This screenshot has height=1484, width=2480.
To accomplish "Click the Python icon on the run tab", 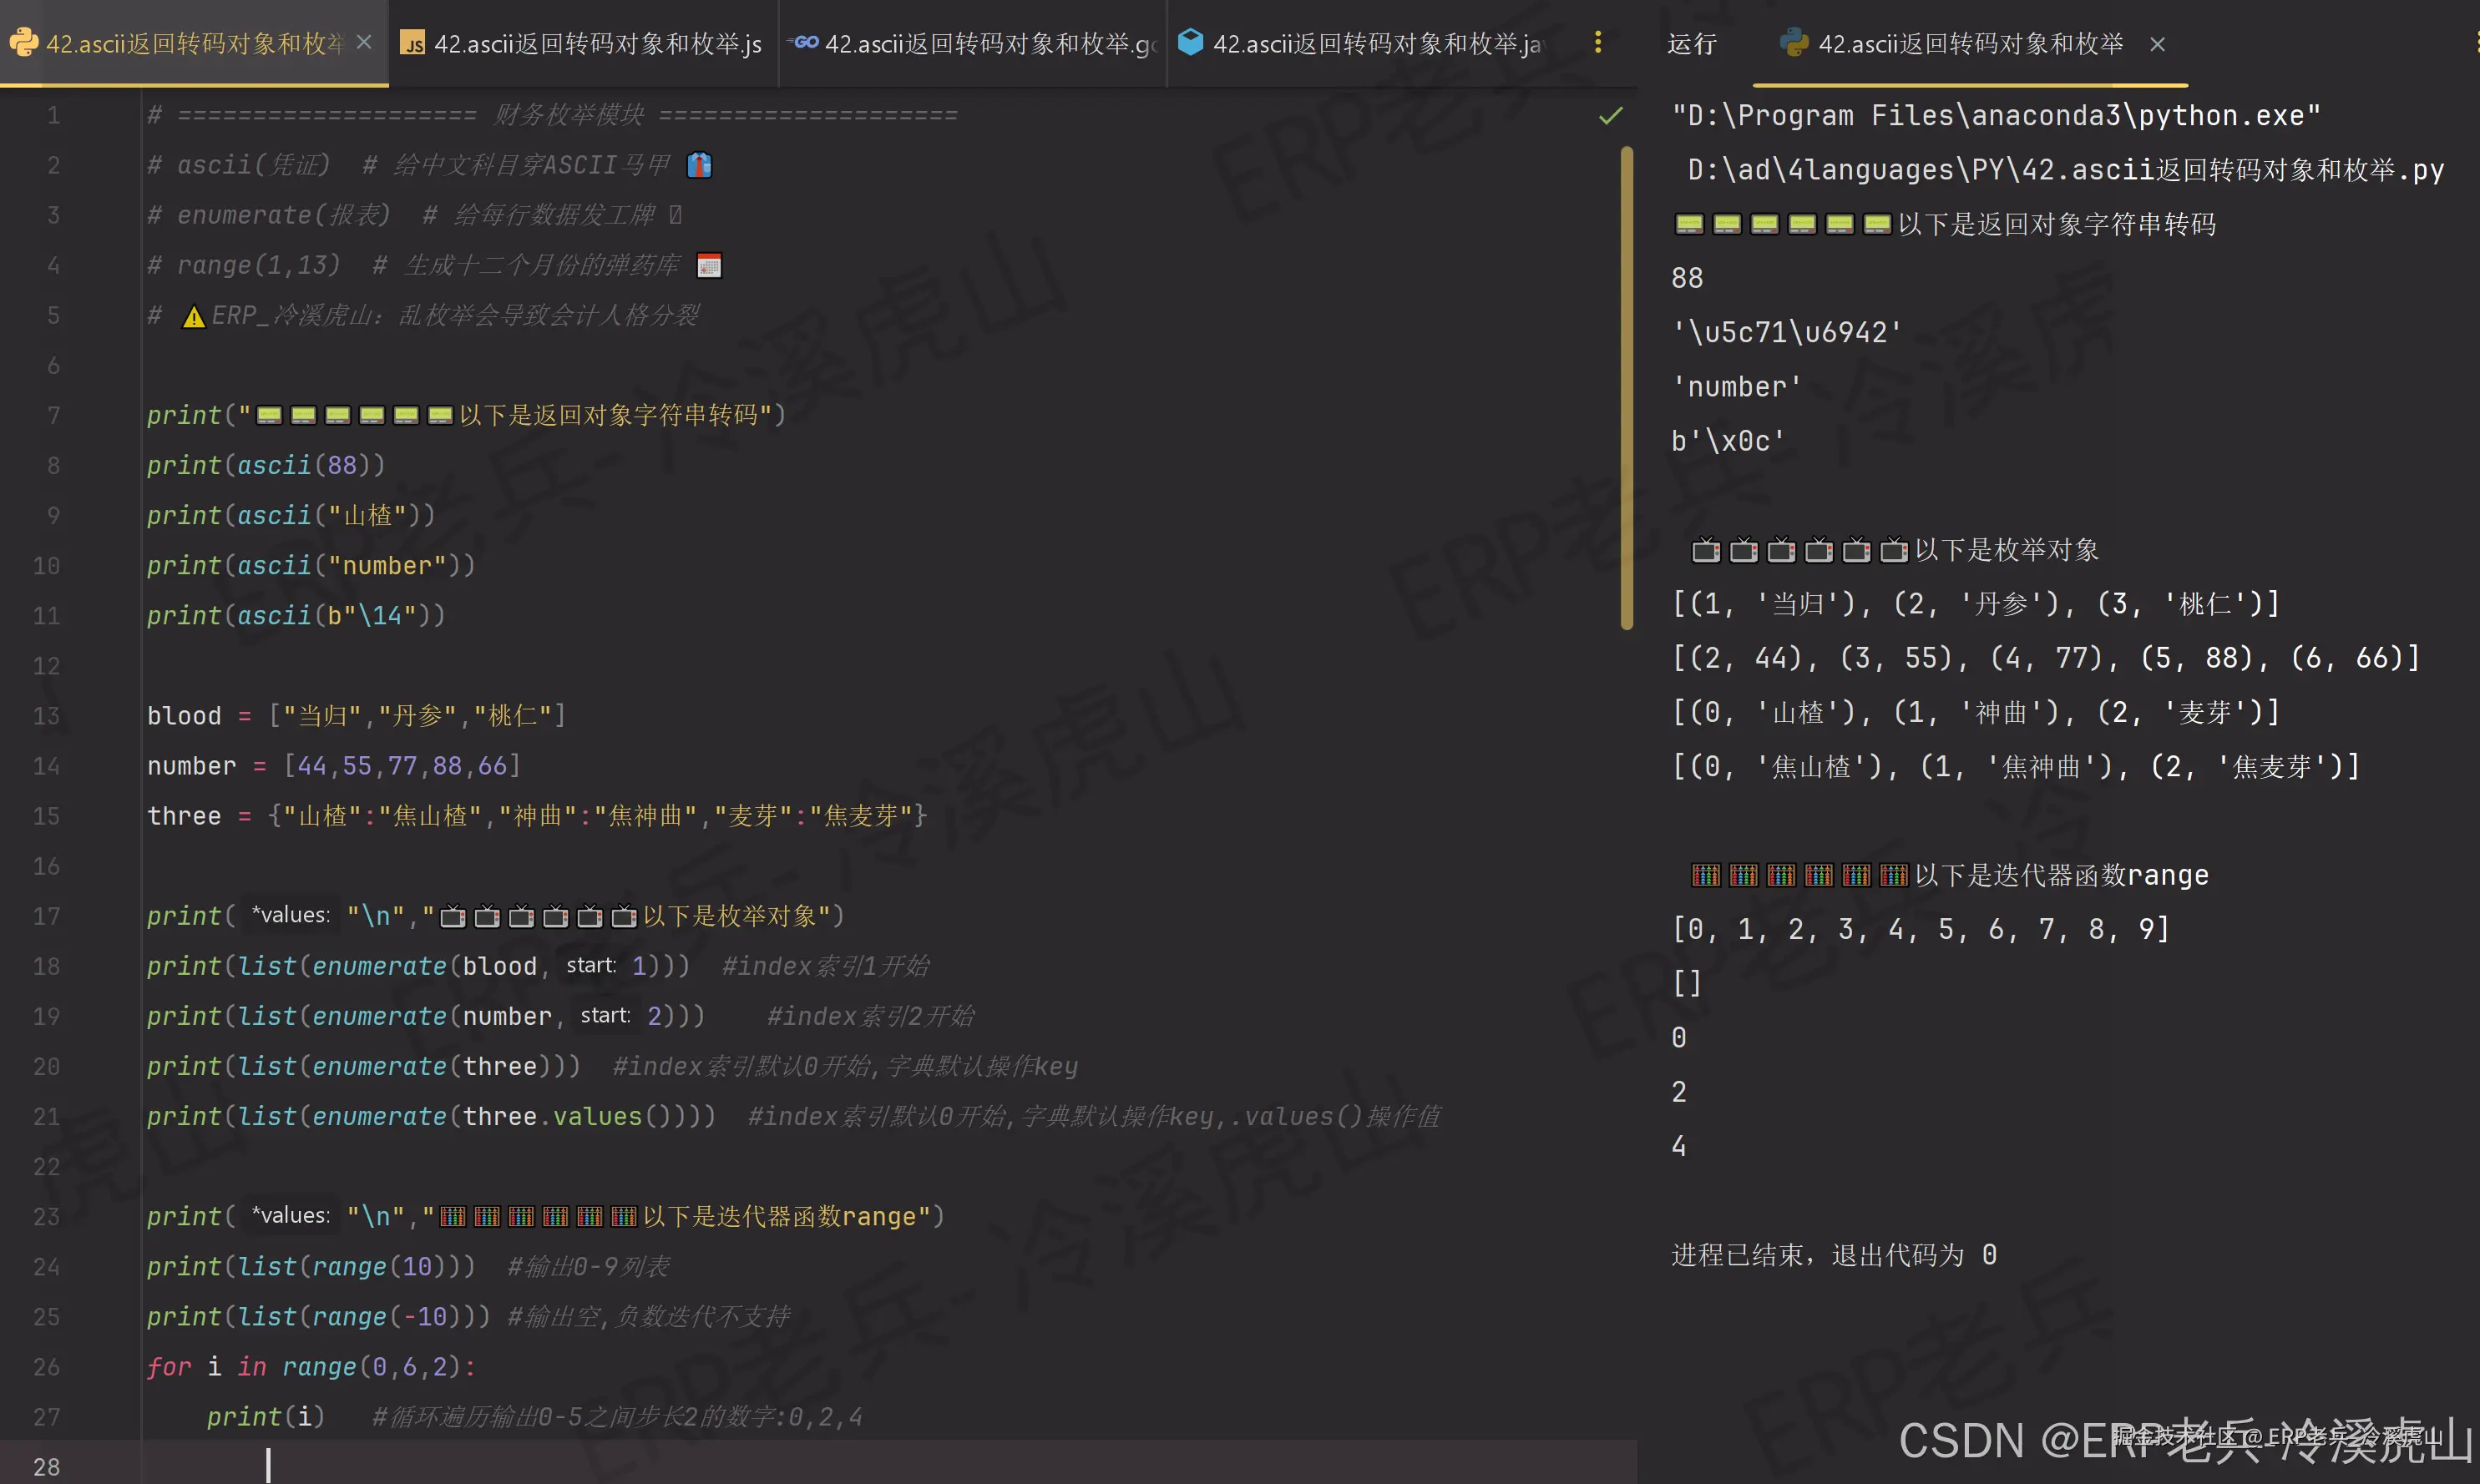I will [x=1794, y=43].
